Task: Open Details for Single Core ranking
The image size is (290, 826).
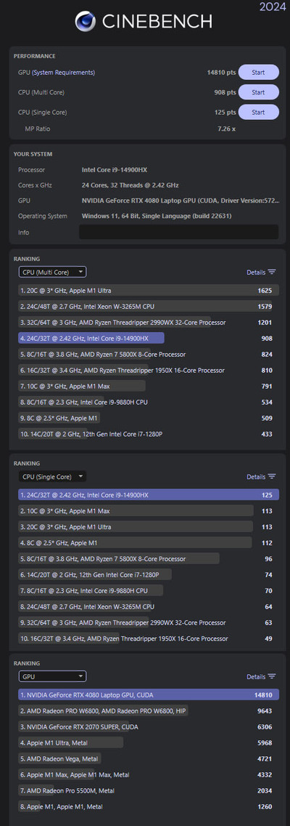Action: coord(256,477)
